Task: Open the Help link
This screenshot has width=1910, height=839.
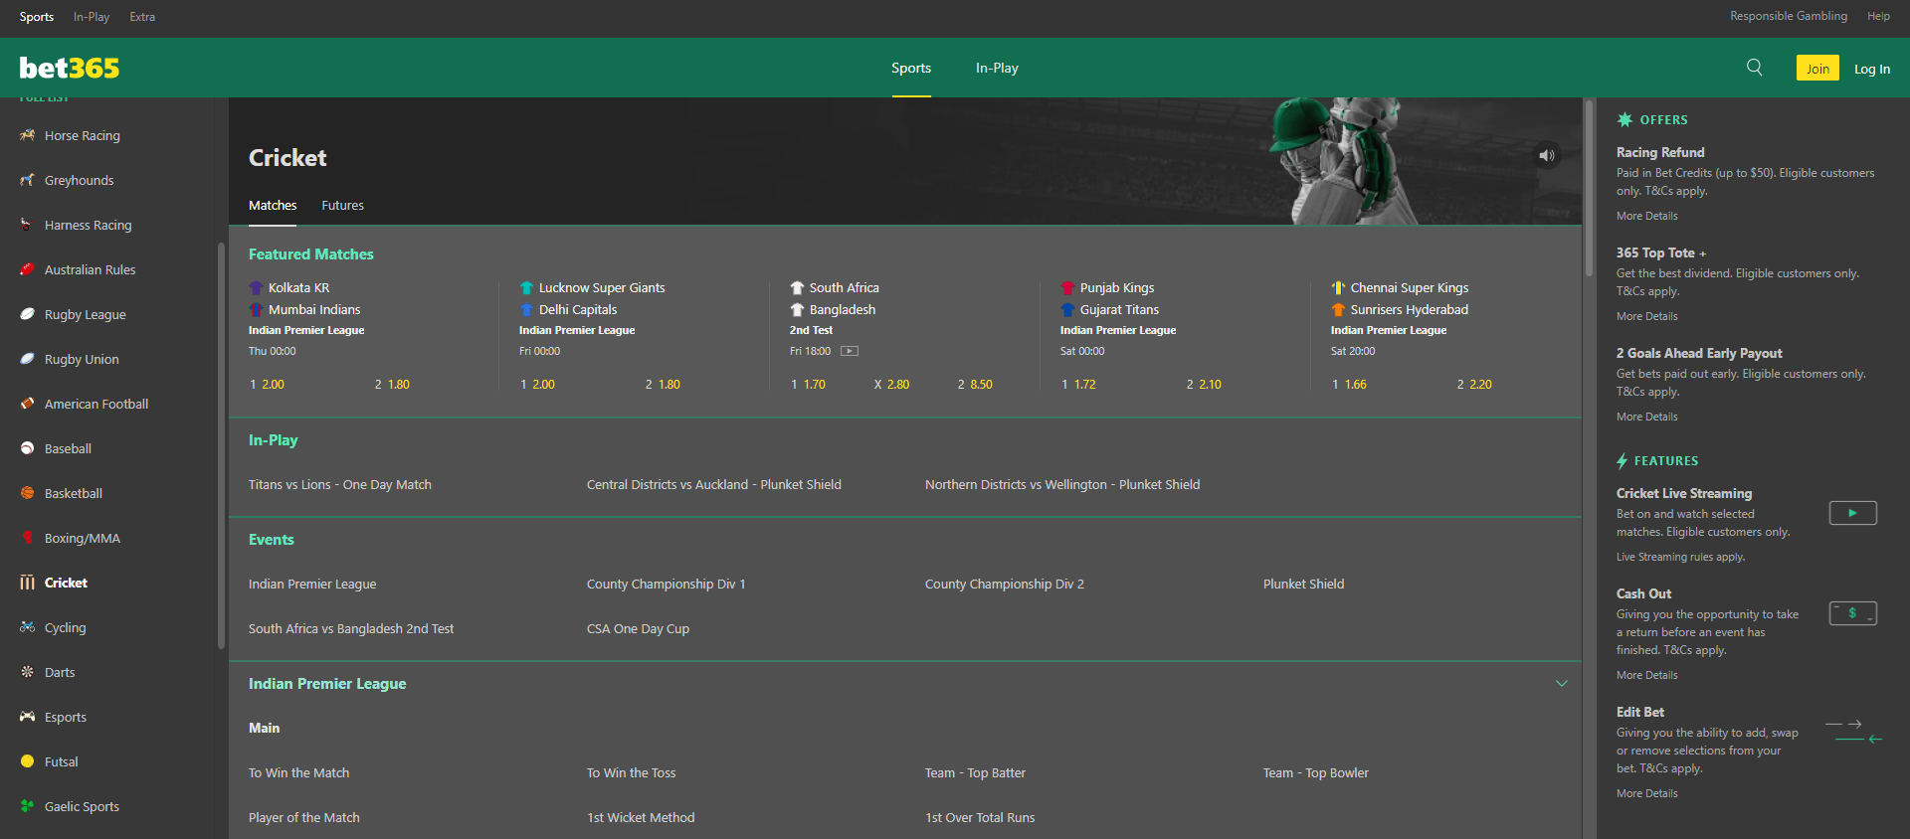Action: pyautogui.click(x=1878, y=16)
